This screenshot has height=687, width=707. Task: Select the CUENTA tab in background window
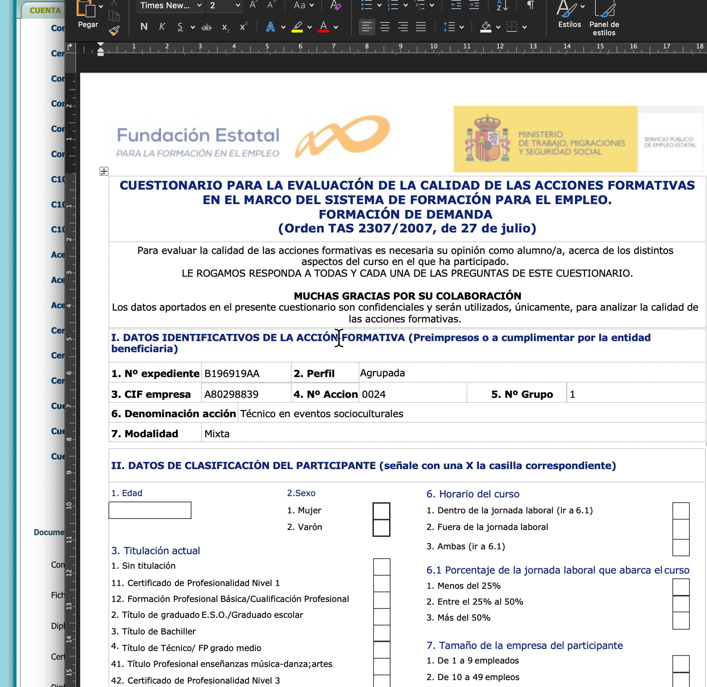(x=45, y=10)
